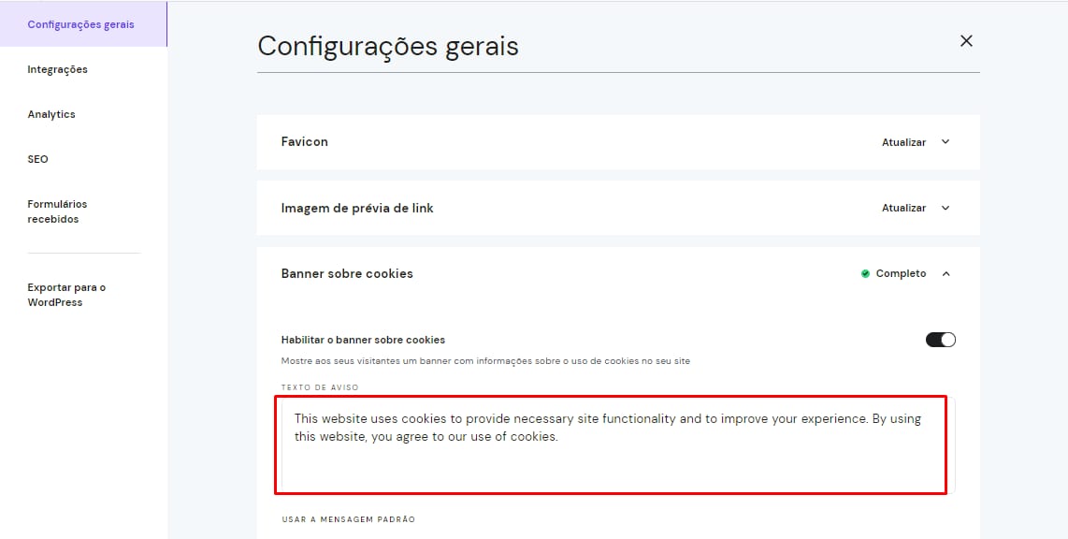
Task: Click Atualizar for Favicon
Action: pos(903,142)
